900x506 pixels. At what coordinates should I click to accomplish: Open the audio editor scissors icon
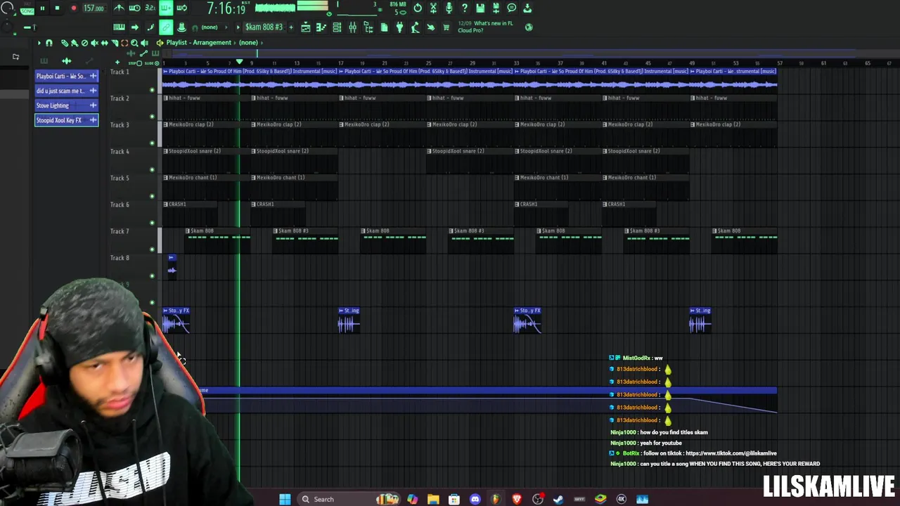tap(433, 8)
